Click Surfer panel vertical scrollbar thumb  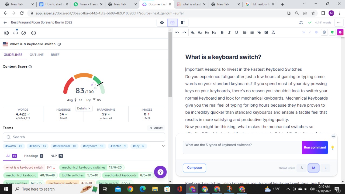coord(170,64)
